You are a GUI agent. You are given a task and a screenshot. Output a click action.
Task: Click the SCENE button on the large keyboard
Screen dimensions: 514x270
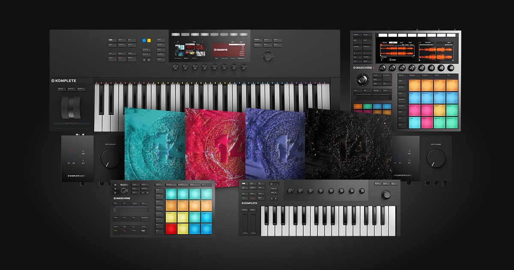[x=161, y=40]
